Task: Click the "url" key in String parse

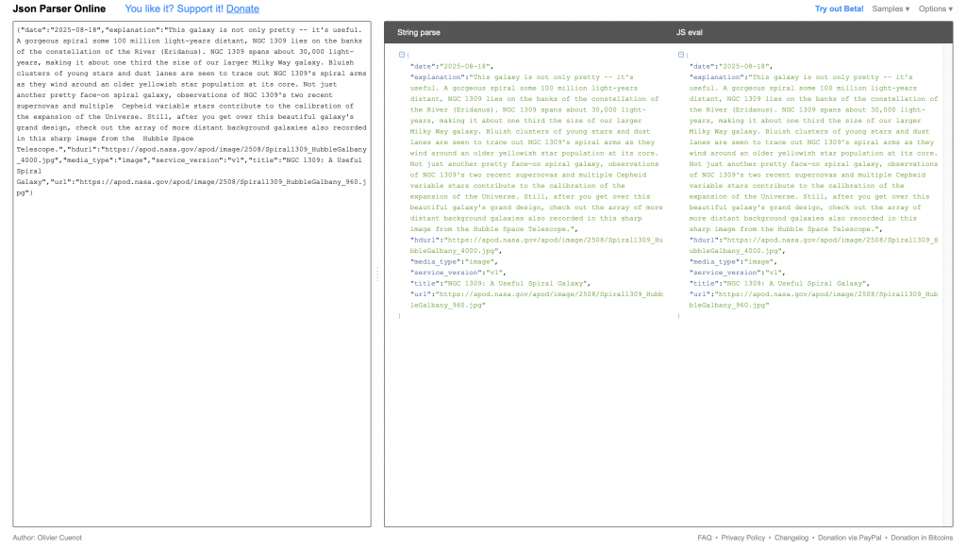Action: (421, 294)
